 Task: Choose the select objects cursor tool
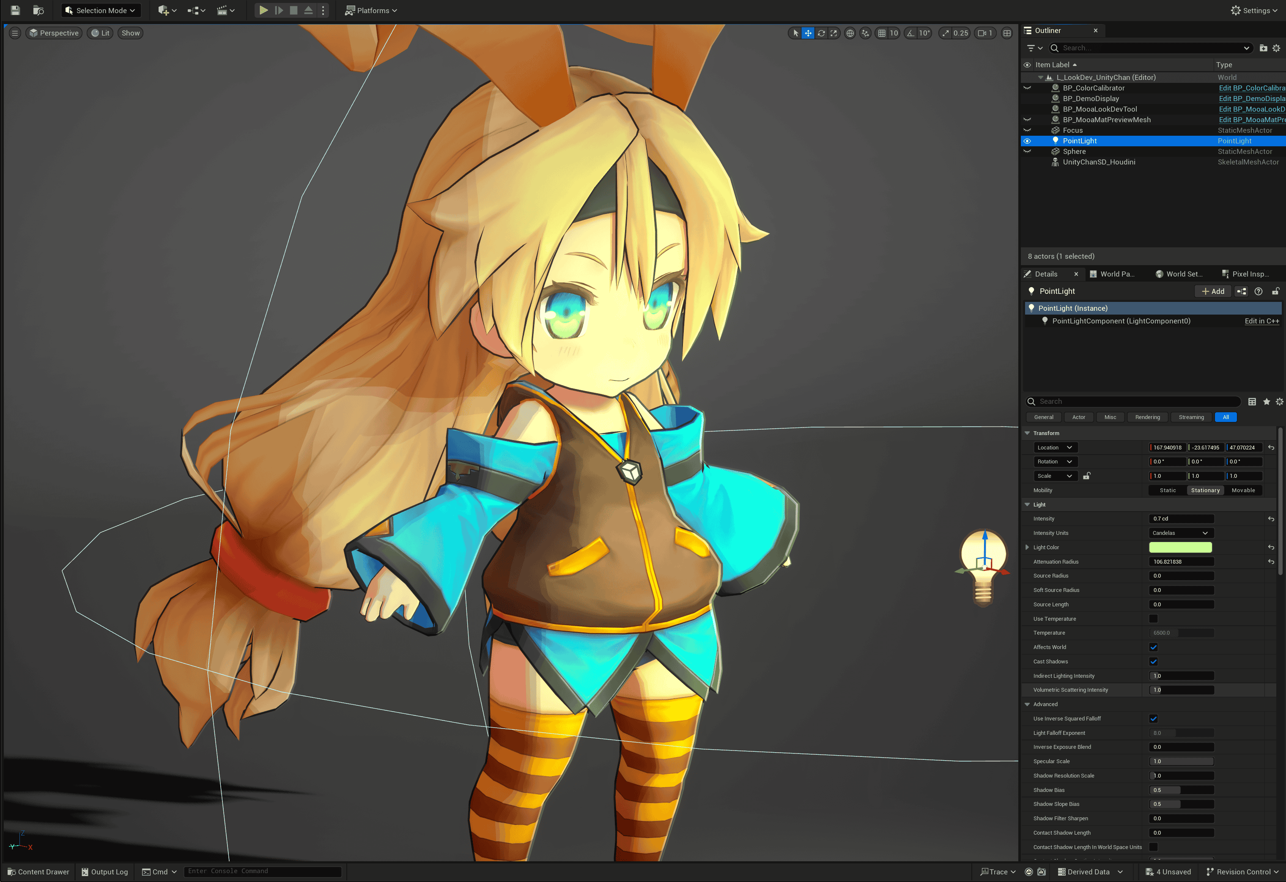click(795, 33)
